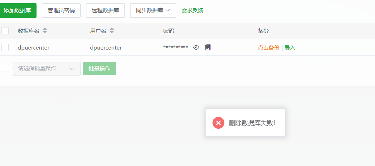375x166 pixels.
Task: Open the 请选择批量操作 dropdown
Action: pyautogui.click(x=47, y=69)
